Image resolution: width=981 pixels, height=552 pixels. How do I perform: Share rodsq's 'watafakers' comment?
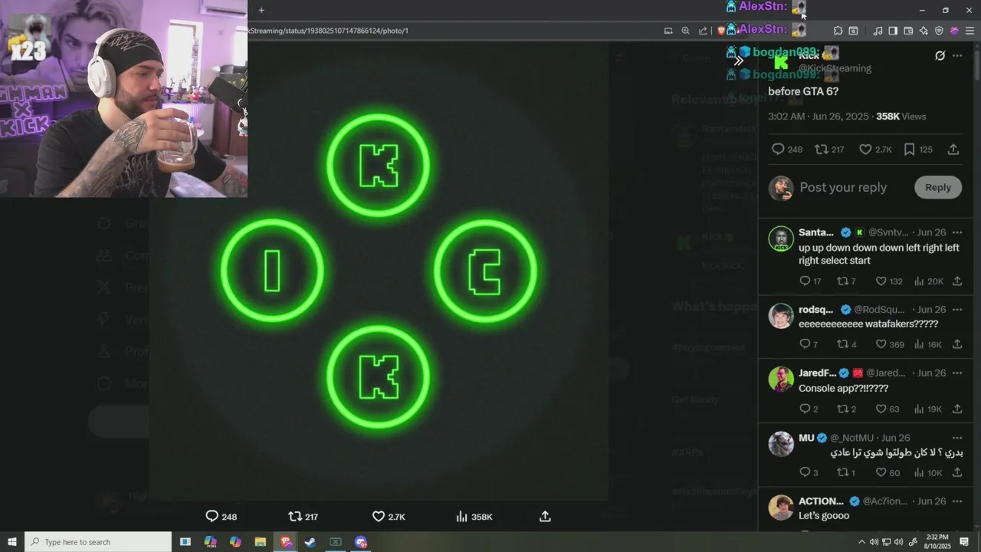957,344
